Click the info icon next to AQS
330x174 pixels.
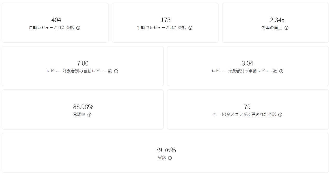click(x=170, y=158)
